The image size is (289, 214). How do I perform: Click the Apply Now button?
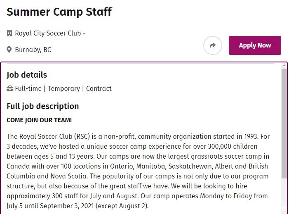coord(255,45)
